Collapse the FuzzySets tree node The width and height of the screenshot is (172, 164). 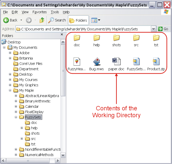coord(16,117)
